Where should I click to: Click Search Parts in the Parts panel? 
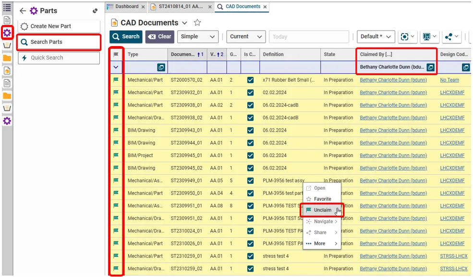59,42
